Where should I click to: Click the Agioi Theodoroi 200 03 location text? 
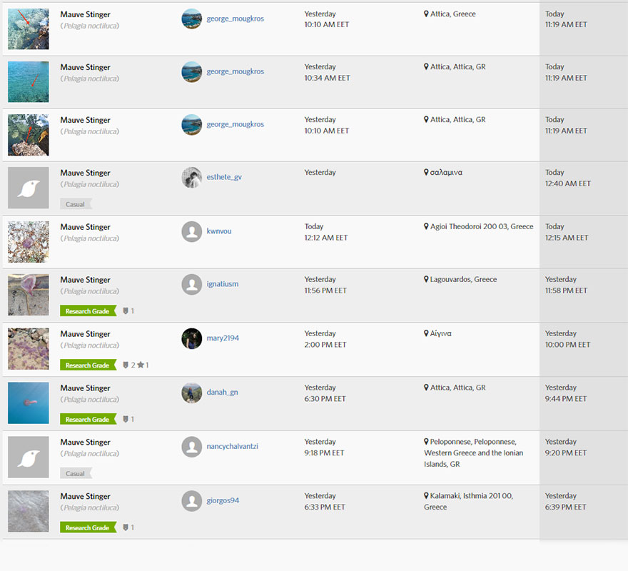[482, 226]
